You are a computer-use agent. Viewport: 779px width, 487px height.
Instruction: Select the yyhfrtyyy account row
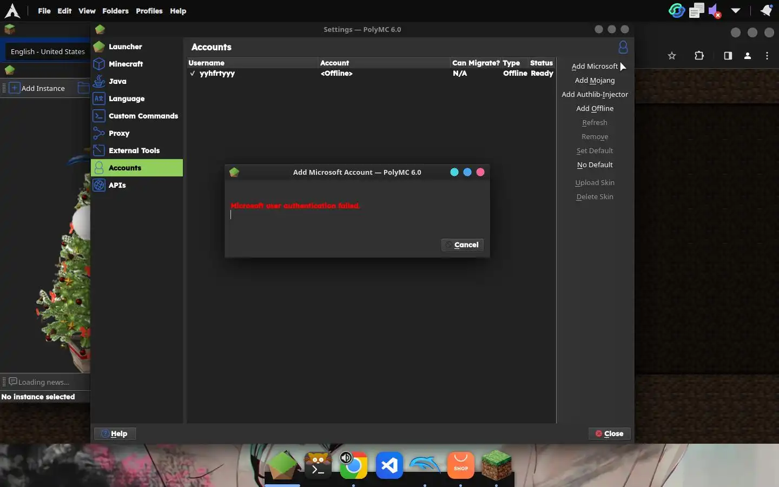371,73
